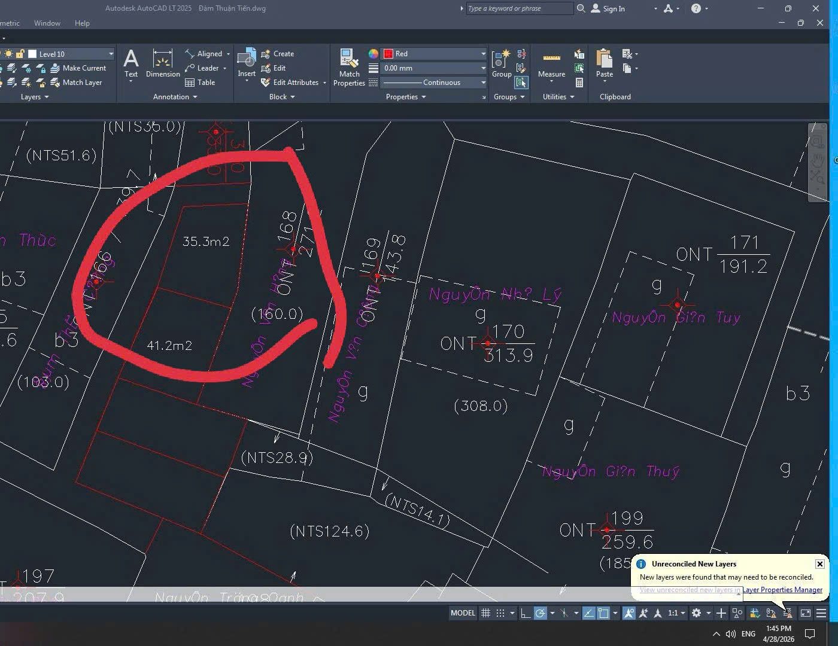Screen dimensions: 838x646
Task: Expand the Groups panel menu
Action: click(x=509, y=97)
